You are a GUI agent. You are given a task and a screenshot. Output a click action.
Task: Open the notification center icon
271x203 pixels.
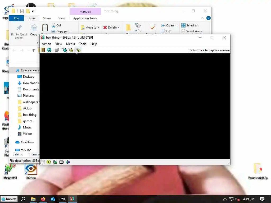262,199
